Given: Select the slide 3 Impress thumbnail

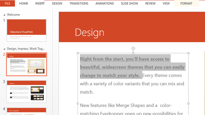Looking at the screenshot, I should pos(27,91).
